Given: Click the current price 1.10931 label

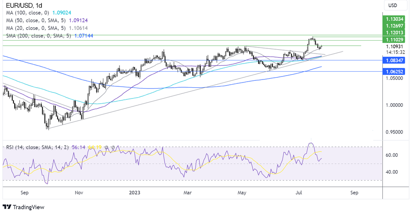Looking at the screenshot, I should [x=395, y=47].
